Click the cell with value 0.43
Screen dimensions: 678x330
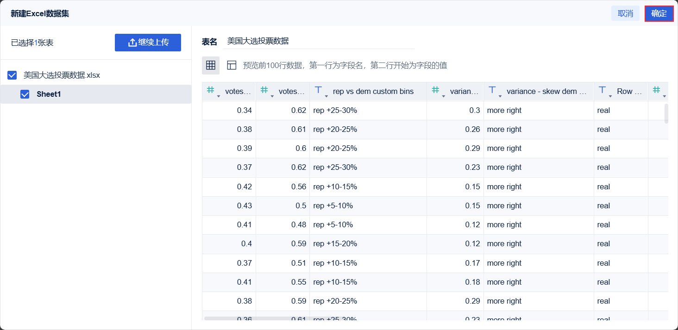[x=229, y=206]
